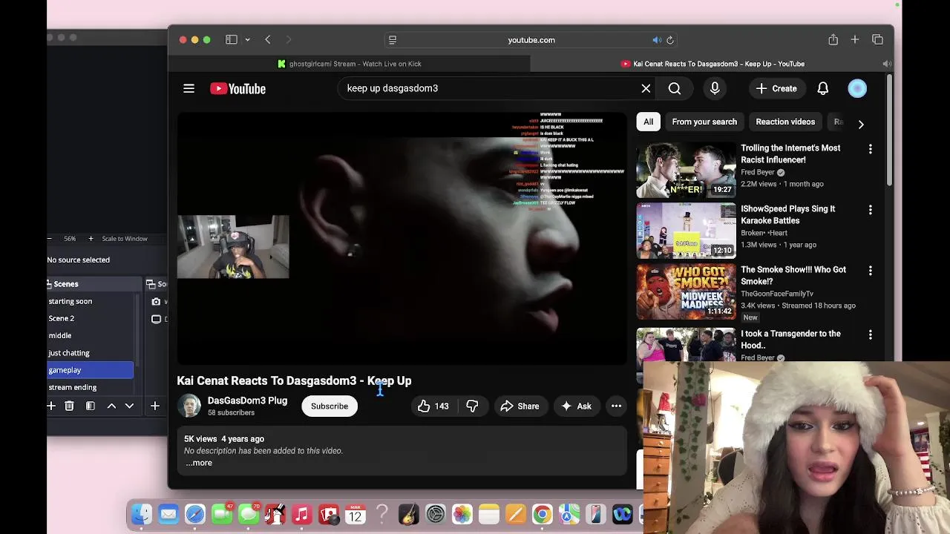The height and width of the screenshot is (534, 950).
Task: Open scene filters icon in OBS
Action: coord(90,406)
